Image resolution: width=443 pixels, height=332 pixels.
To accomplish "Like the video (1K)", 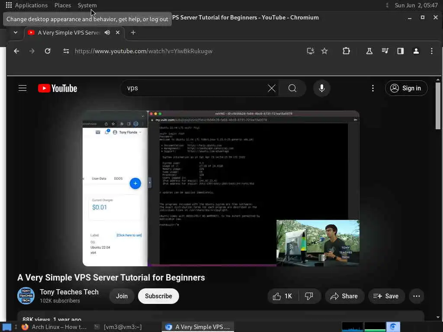I will pos(282,296).
